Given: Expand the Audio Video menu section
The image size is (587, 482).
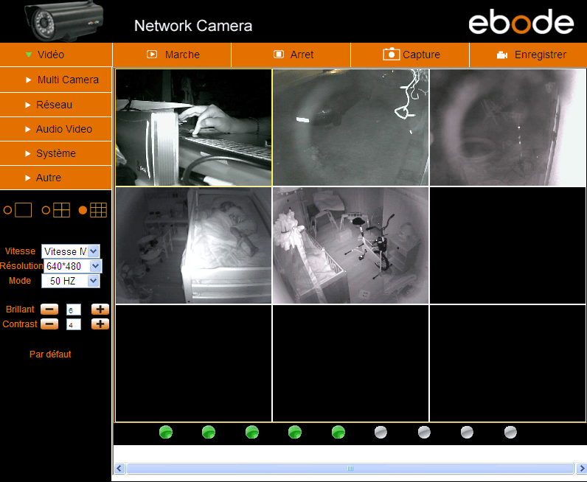Looking at the screenshot, I should pos(56,129).
